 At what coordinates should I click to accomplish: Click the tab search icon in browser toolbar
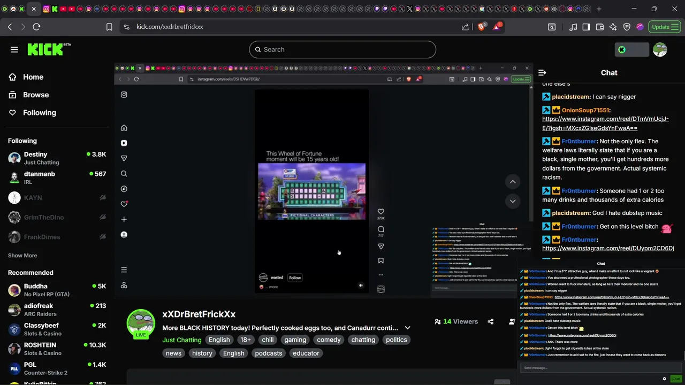point(552,27)
